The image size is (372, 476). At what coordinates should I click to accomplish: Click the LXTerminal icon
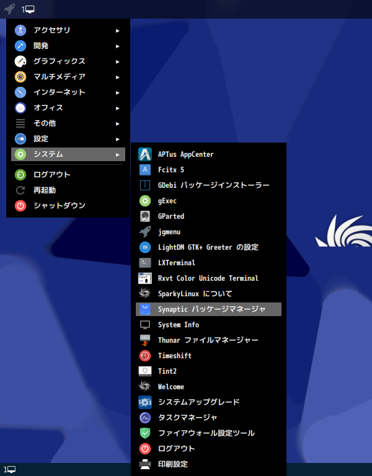click(x=145, y=263)
